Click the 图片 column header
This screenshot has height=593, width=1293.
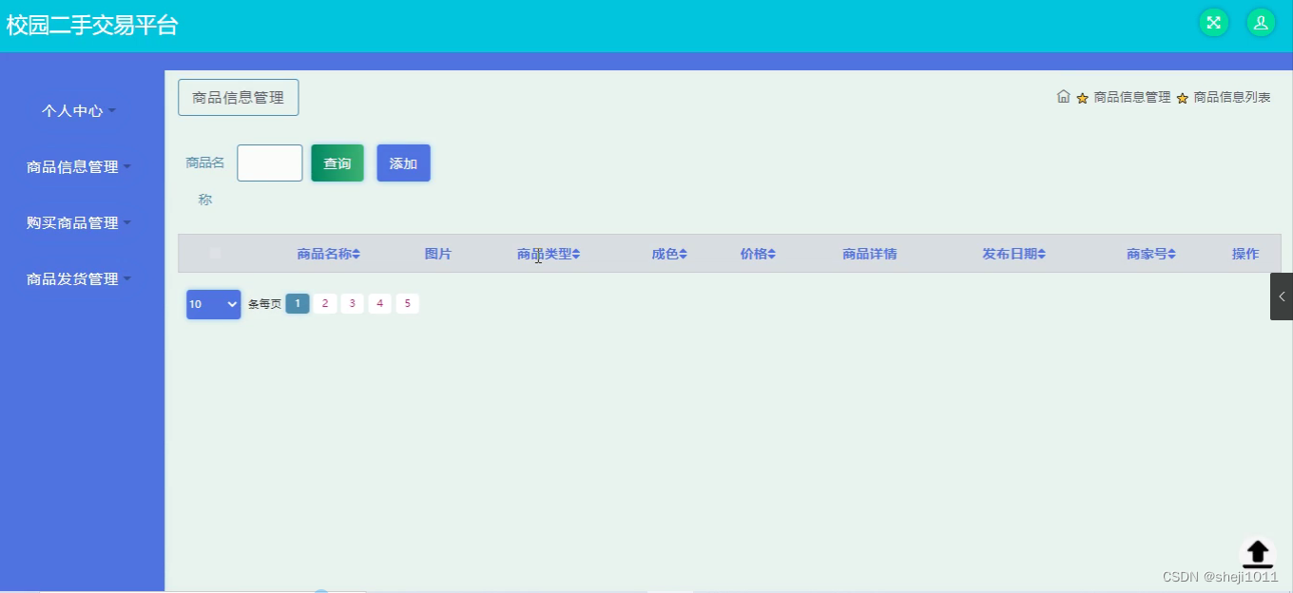point(437,254)
